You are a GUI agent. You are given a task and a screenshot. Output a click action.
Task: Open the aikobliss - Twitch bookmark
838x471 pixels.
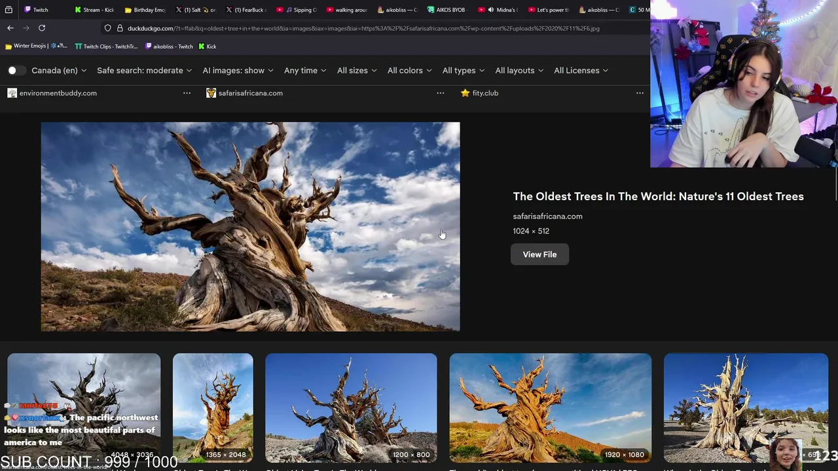pyautogui.click(x=169, y=46)
